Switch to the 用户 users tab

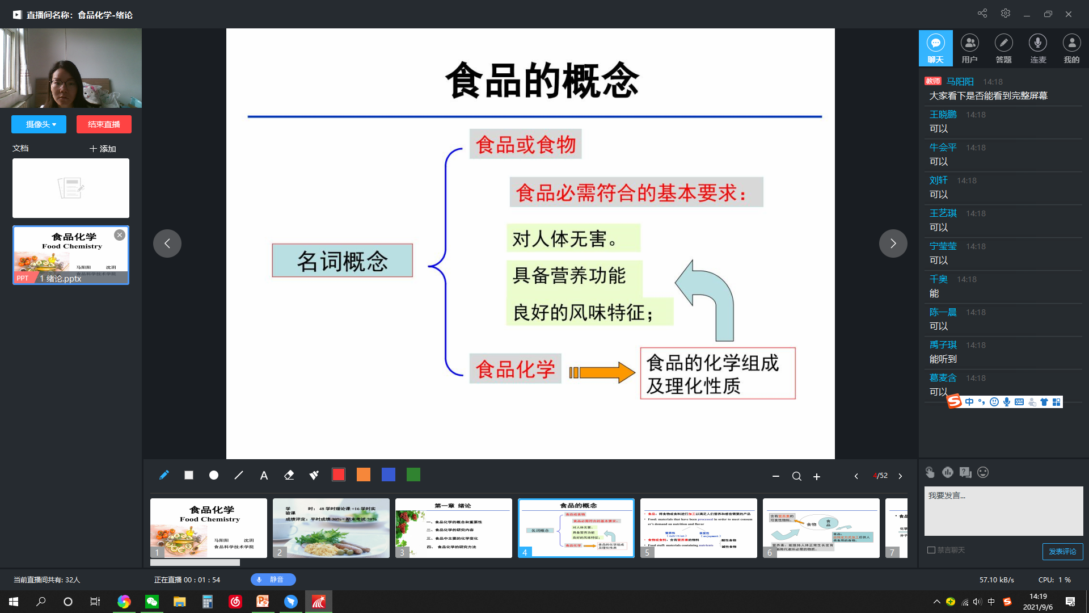pos(969,48)
